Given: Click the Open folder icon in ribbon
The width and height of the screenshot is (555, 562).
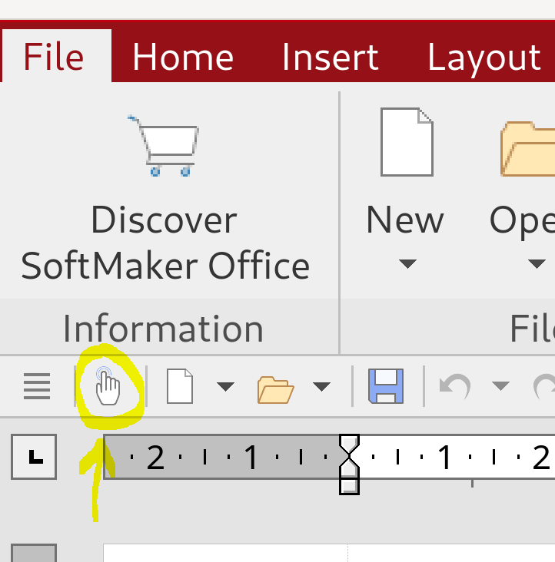Looking at the screenshot, I should (x=530, y=146).
